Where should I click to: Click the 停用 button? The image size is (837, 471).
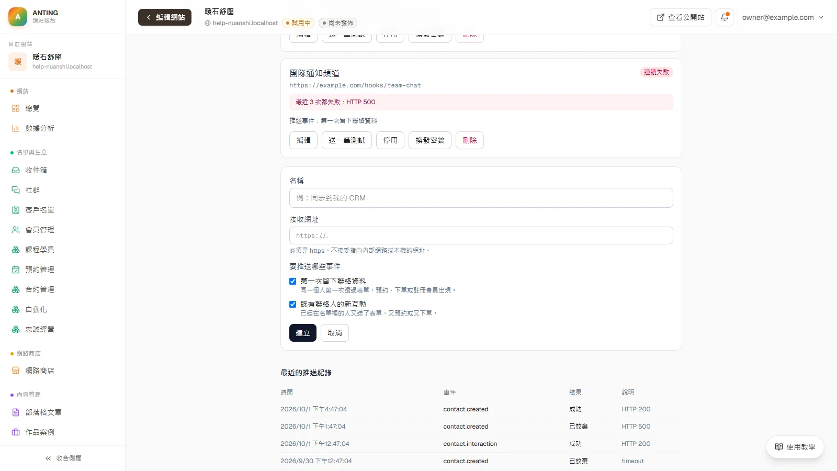(x=390, y=140)
